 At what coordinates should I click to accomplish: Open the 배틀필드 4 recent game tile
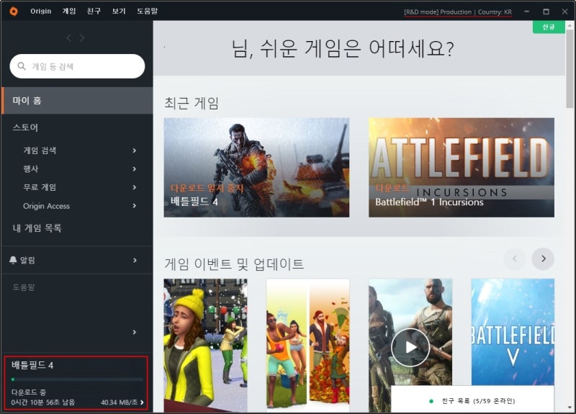[x=256, y=168]
